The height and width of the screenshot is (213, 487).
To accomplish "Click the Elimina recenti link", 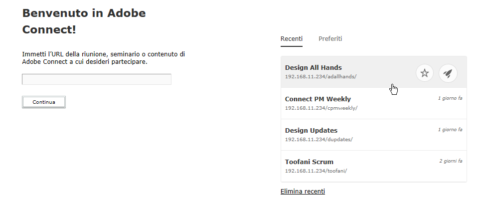I will coord(303,191).
